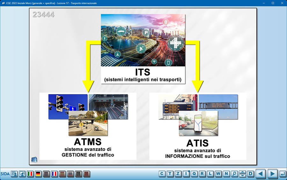Image resolution: width=287 pixels, height=180 pixels.
Task: Click the Z toolbar button
Action: (178, 174)
